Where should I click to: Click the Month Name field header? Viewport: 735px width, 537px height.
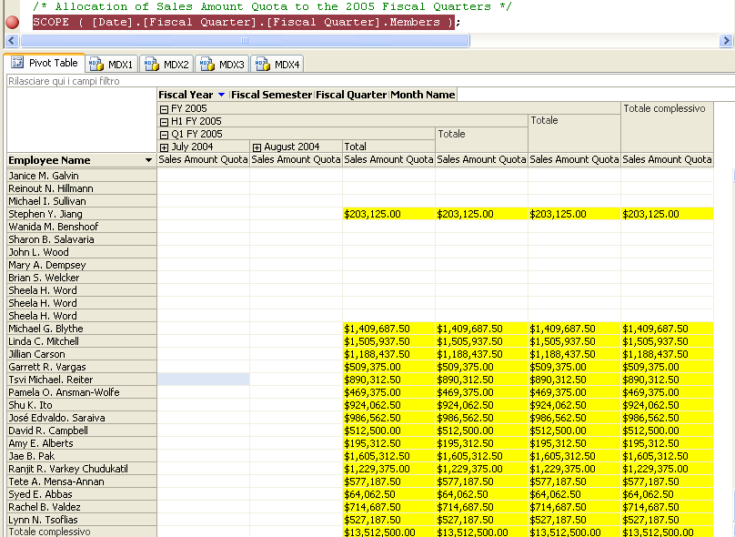422,95
